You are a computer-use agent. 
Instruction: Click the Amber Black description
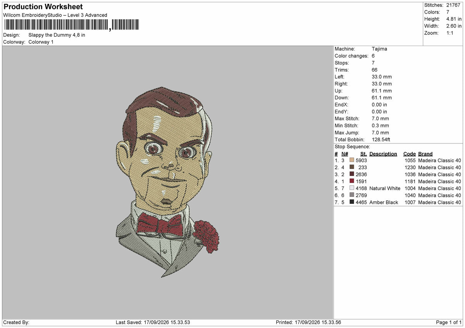384,202
